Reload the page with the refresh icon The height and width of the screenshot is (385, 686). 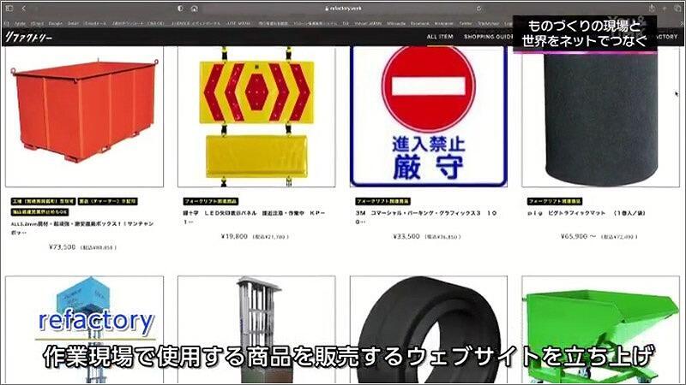[x=479, y=9]
